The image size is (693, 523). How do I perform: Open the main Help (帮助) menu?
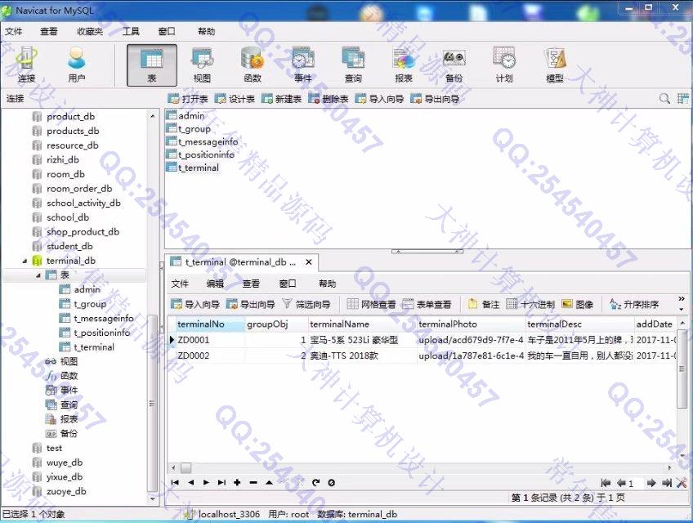coord(207,31)
